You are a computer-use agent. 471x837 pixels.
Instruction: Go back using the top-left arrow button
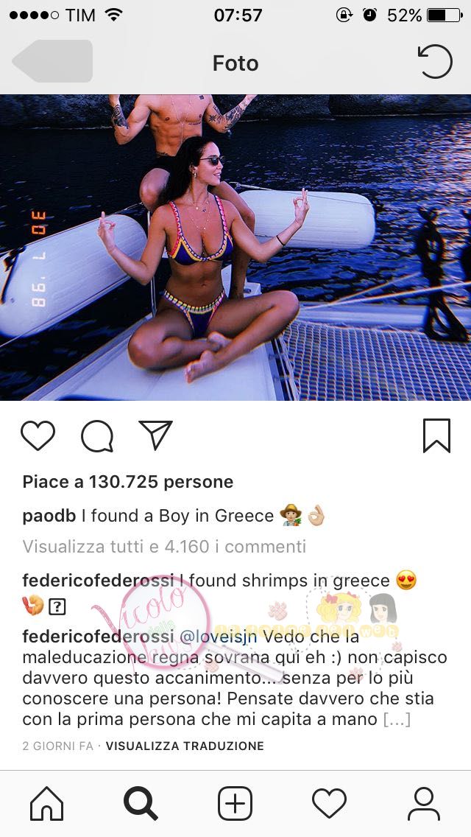tap(52, 61)
